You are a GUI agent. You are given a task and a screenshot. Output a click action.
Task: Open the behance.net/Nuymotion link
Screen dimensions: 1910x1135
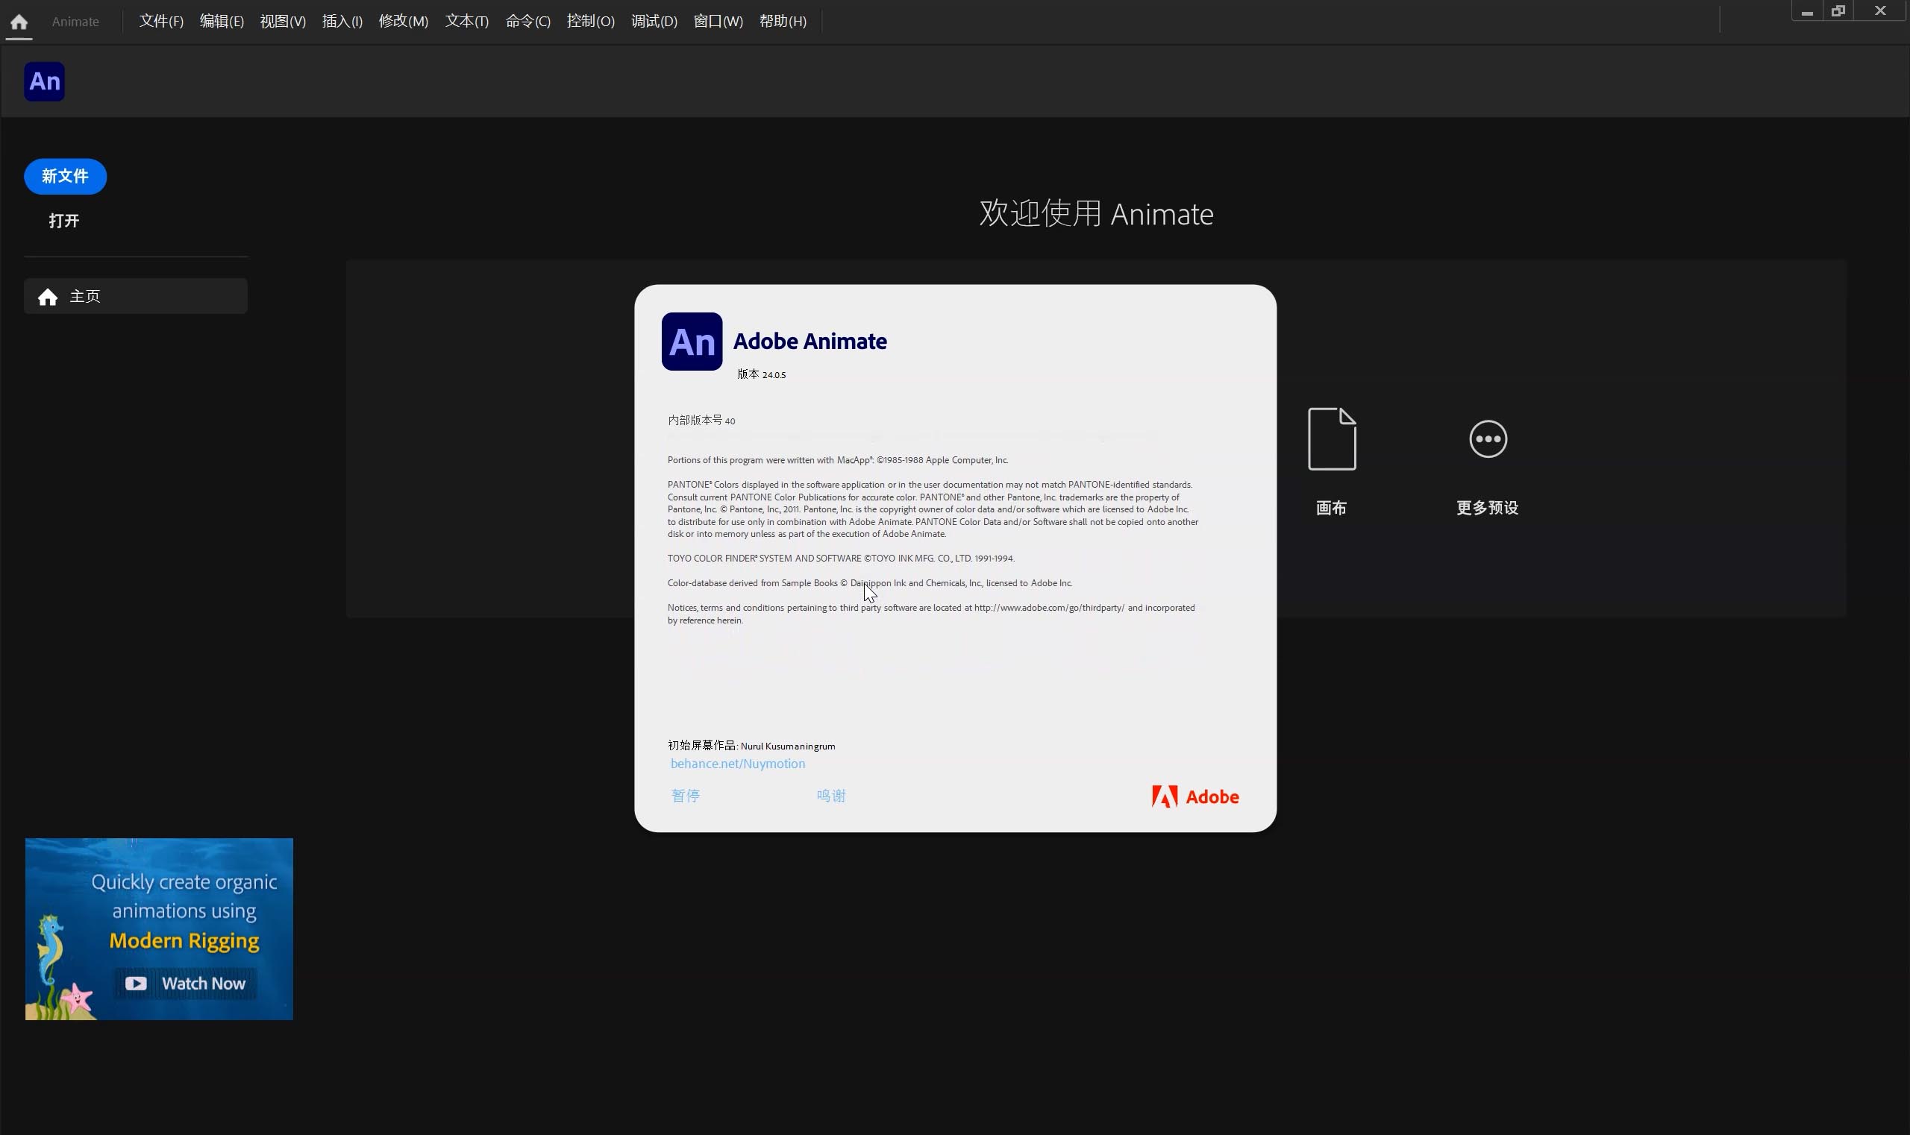738,764
